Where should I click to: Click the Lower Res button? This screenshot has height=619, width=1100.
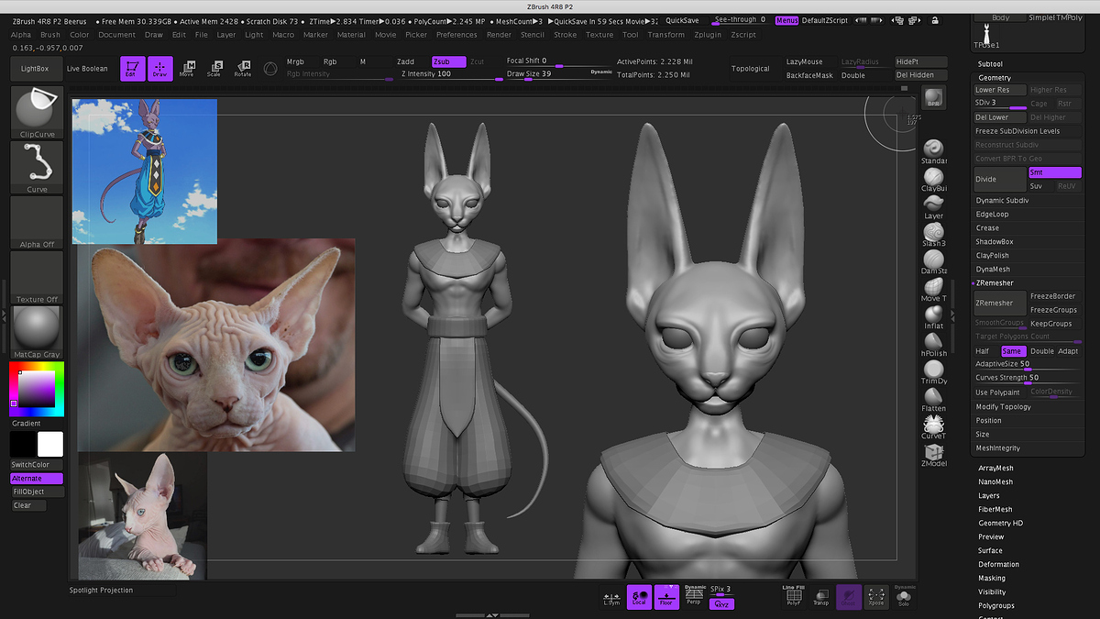pyautogui.click(x=999, y=90)
